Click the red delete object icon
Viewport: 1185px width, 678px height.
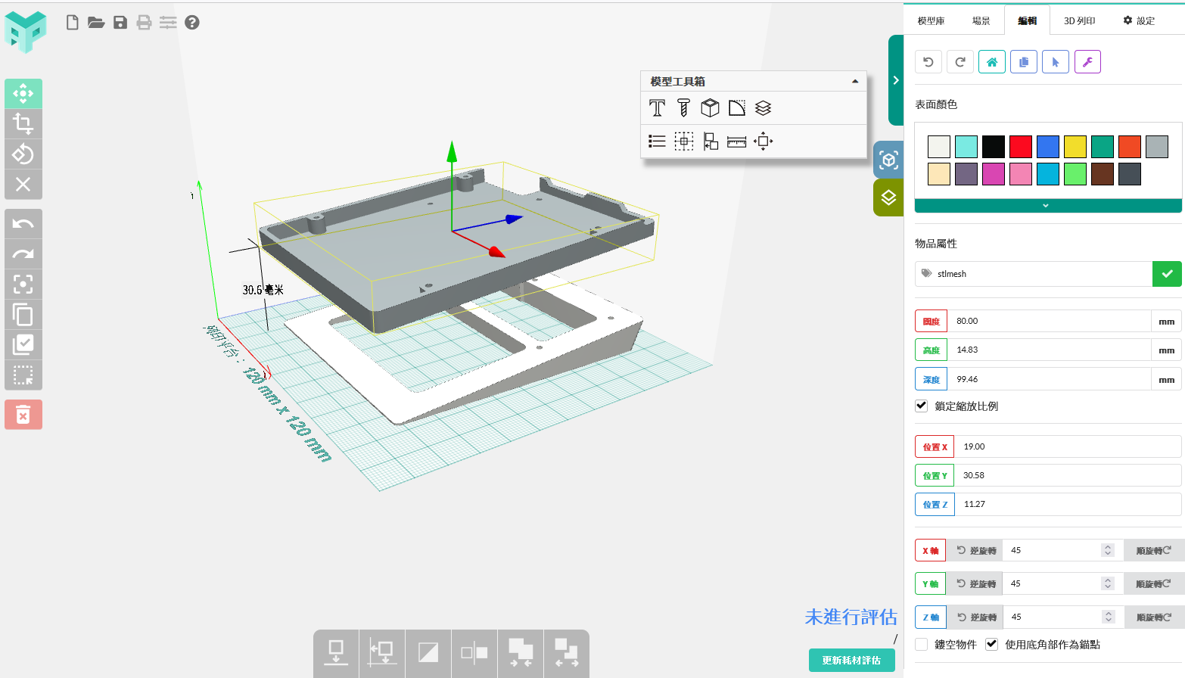tap(23, 414)
